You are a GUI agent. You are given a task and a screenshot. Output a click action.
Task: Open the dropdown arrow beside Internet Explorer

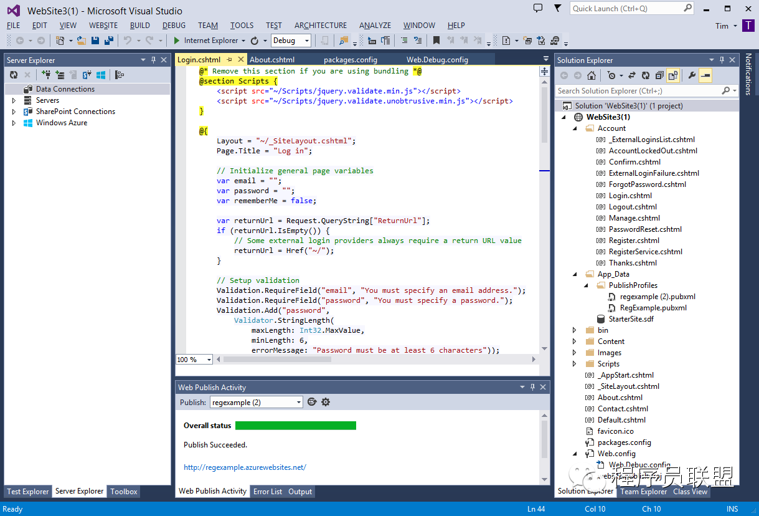click(243, 41)
